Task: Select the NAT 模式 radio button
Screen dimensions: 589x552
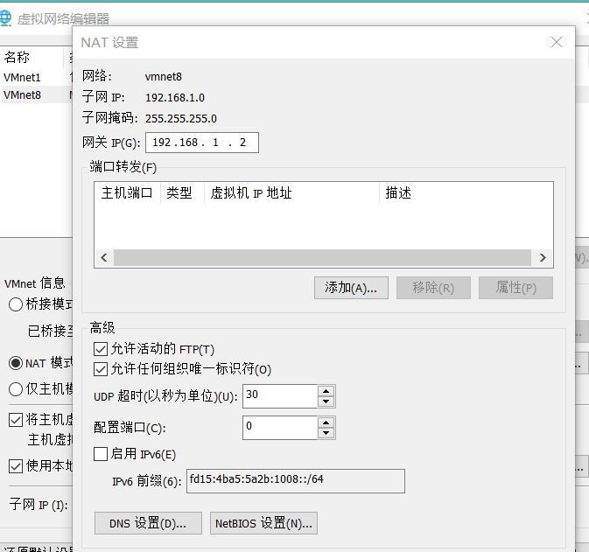Action: 16,362
